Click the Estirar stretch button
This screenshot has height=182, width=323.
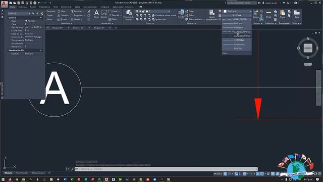click(x=49, y=19)
